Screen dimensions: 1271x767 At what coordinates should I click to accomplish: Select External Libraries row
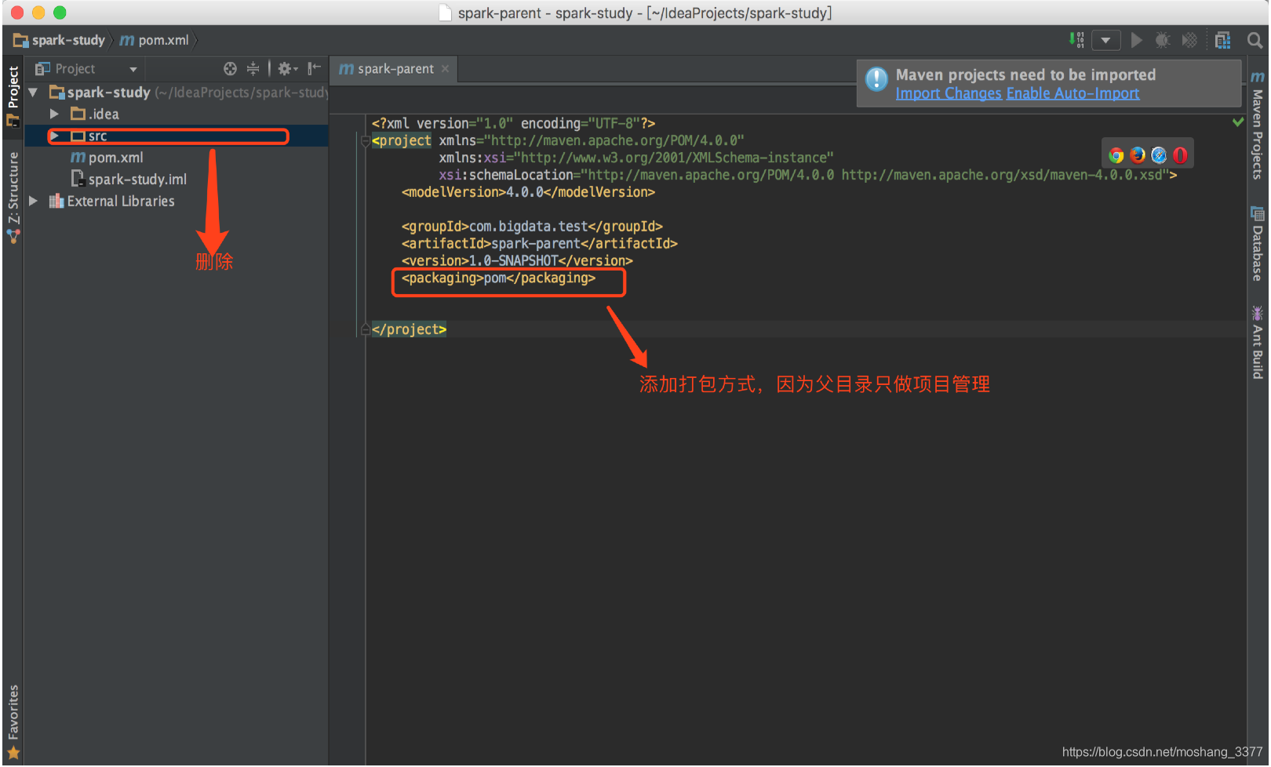[x=177, y=202]
